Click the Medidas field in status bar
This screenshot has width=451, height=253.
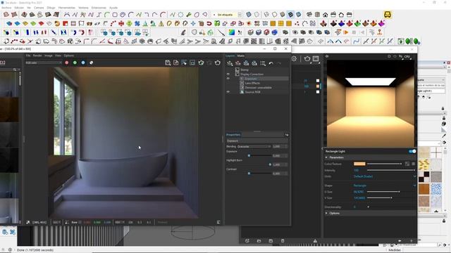(395, 250)
